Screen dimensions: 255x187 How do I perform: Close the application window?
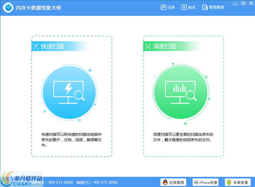click(x=251, y=4)
